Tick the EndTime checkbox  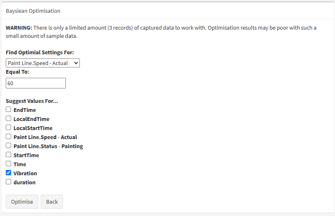[x=8, y=109]
